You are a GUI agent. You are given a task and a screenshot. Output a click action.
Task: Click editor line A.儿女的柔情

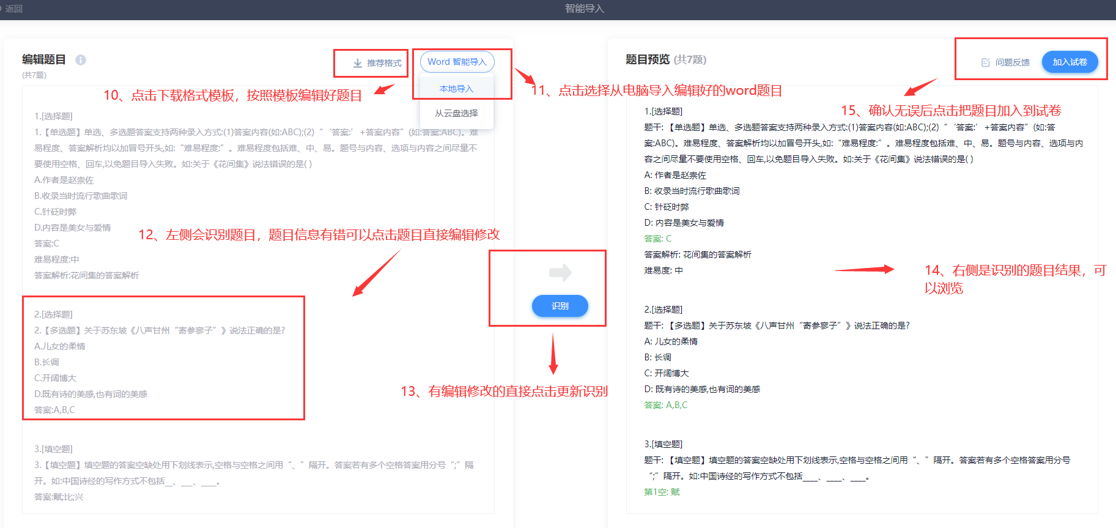pyautogui.click(x=60, y=346)
